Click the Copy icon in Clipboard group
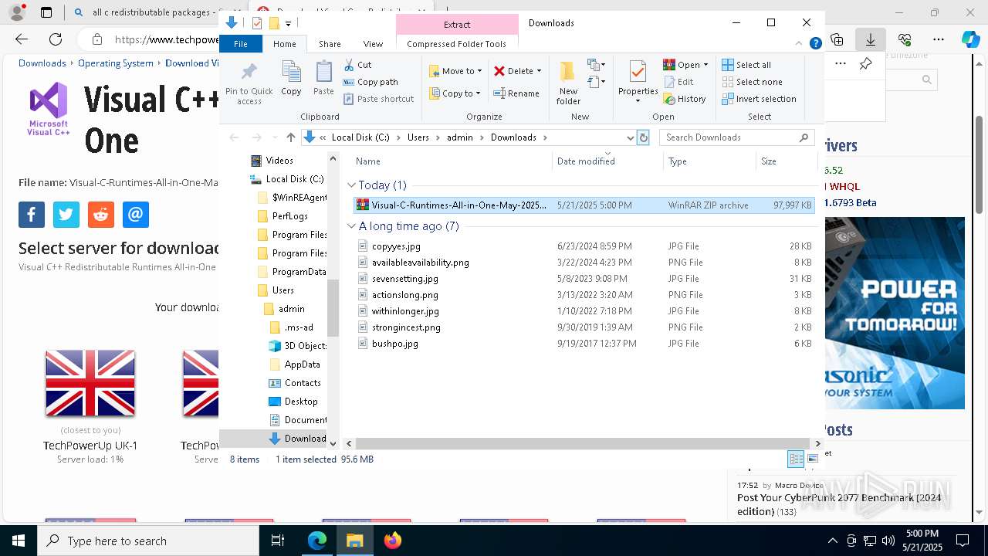Screen dimensions: 988x556 (291, 78)
